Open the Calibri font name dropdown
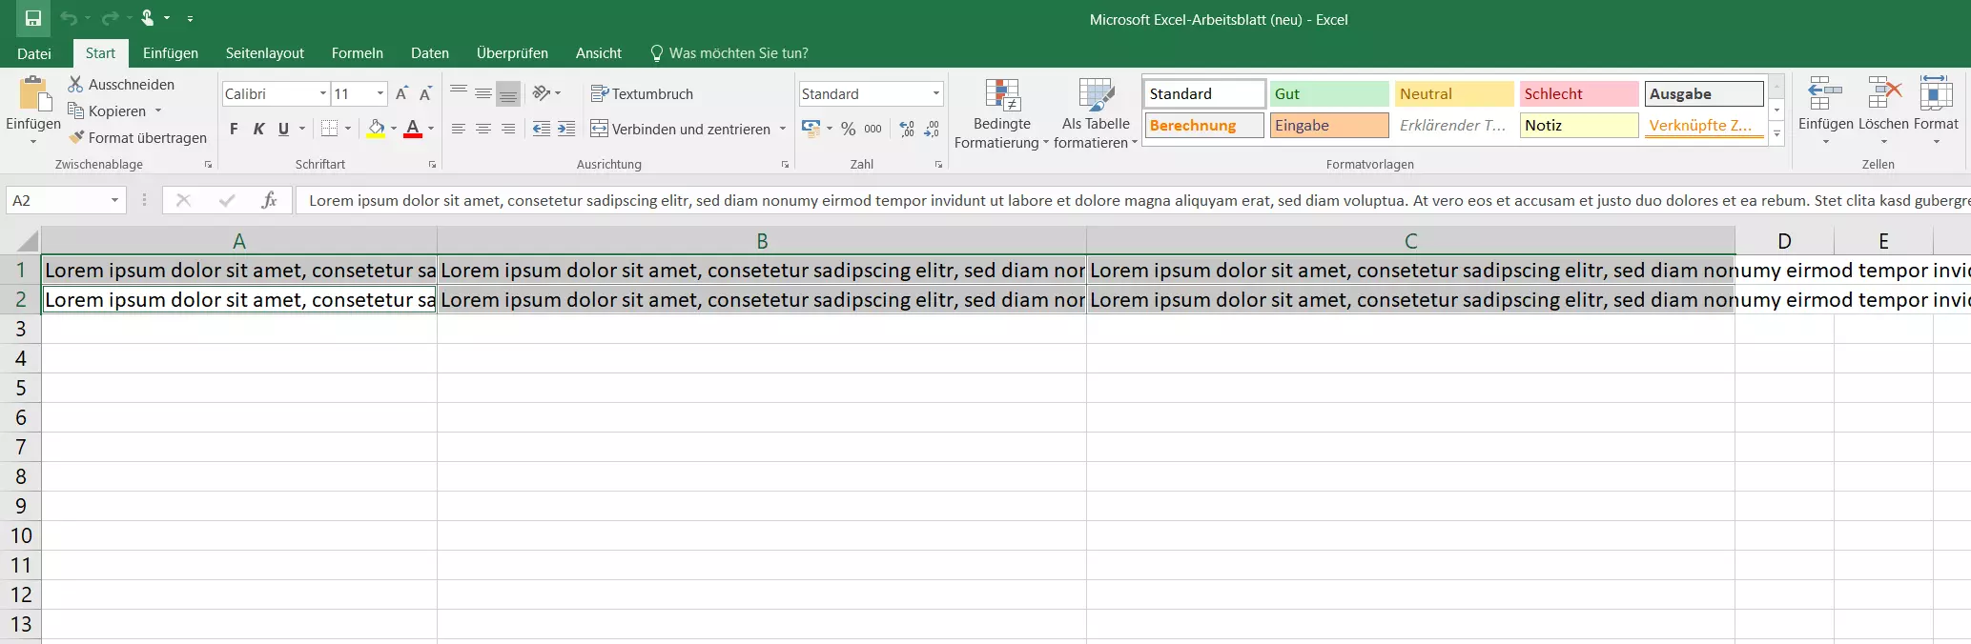This screenshot has width=1971, height=644. tap(322, 93)
